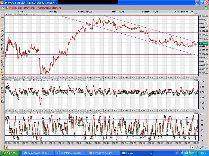Zoom in with the plus magnifier

[197, 147]
